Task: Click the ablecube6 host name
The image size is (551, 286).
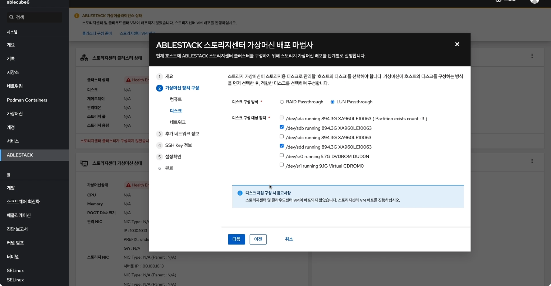Action: click(18, 2)
